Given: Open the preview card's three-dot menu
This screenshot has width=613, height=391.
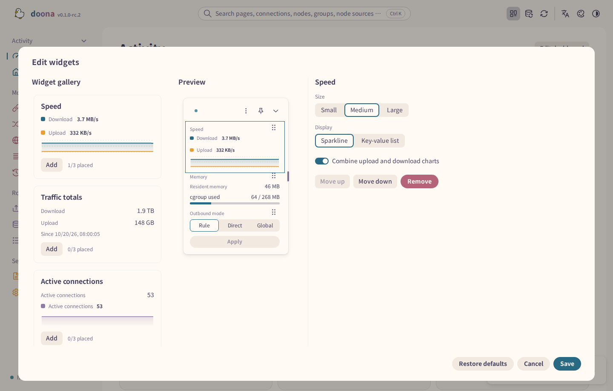Looking at the screenshot, I should (246, 111).
